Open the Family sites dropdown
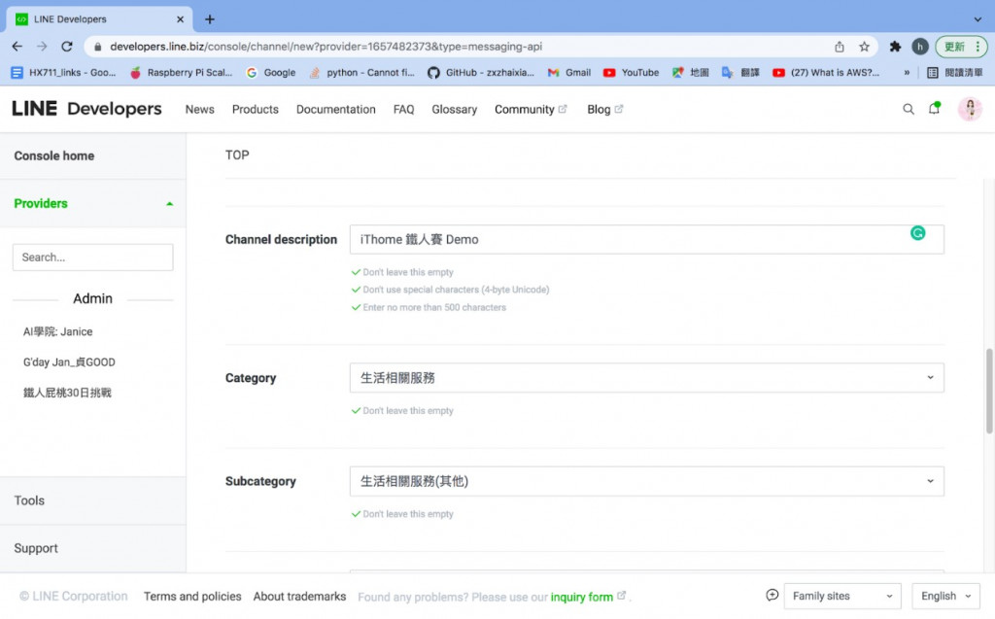This screenshot has height=619, width=995. point(842,596)
